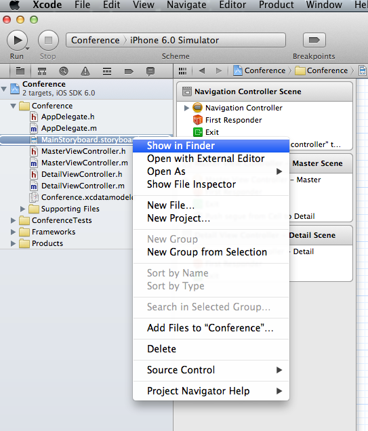The width and height of the screenshot is (368, 431).
Task: Toggle the Breakpoints button
Action: point(314,40)
